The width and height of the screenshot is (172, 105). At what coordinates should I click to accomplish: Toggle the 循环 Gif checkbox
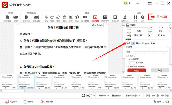click(x=128, y=56)
